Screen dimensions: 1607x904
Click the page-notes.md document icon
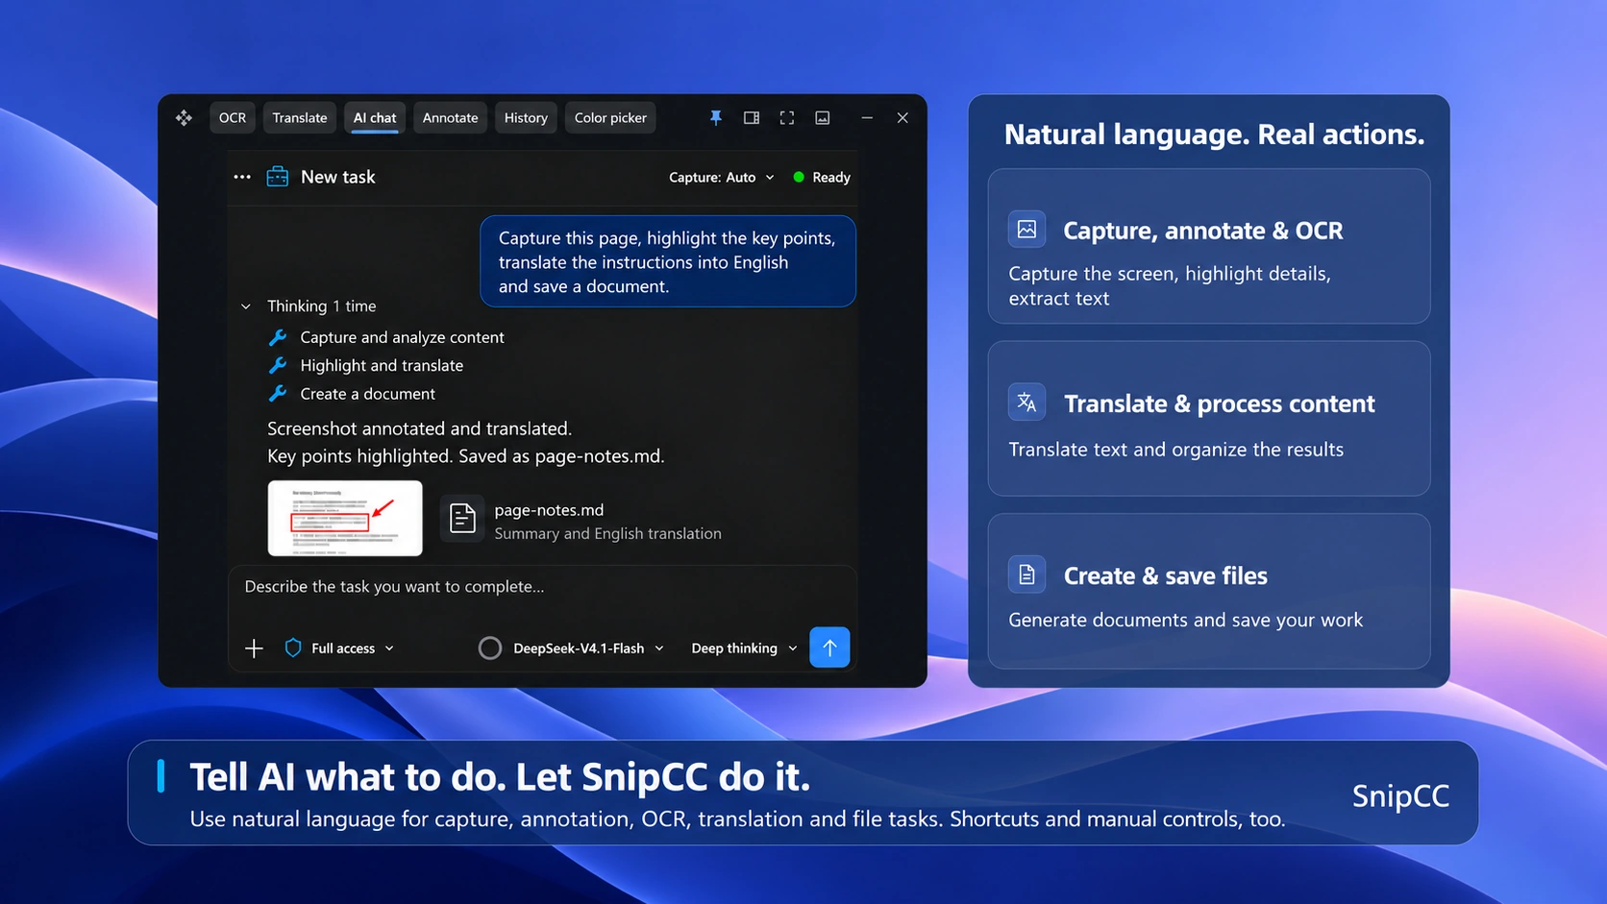(x=462, y=519)
